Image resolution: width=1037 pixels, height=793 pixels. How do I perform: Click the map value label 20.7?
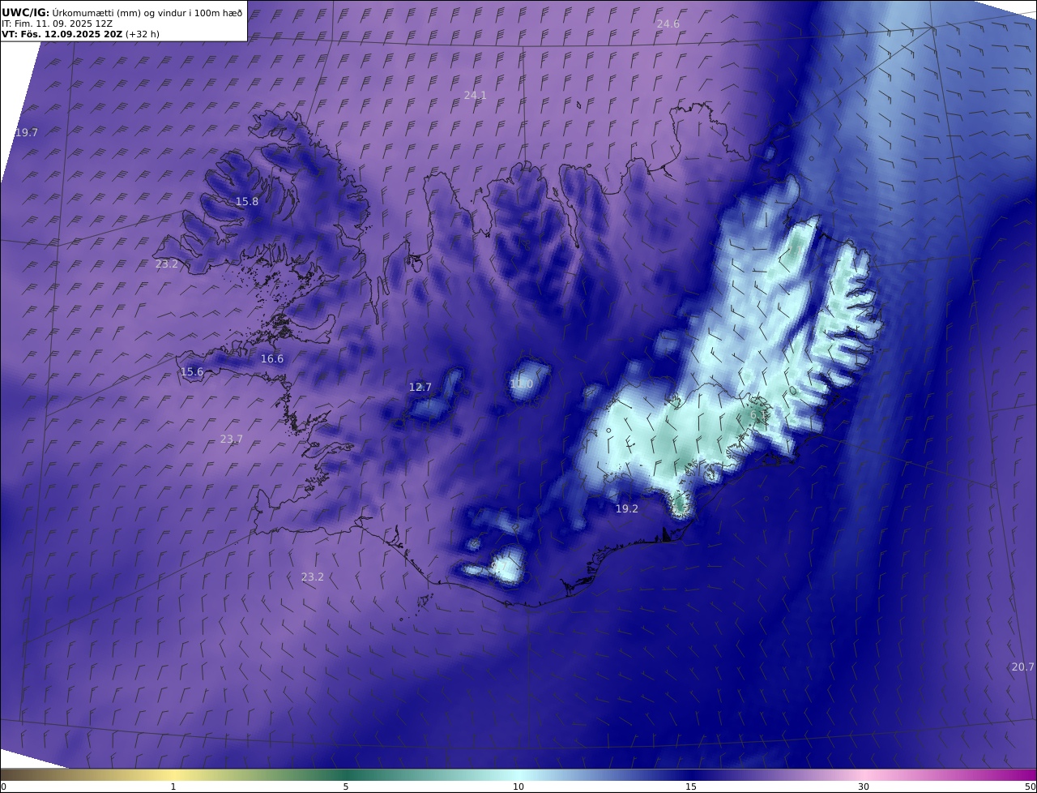coord(1023,667)
